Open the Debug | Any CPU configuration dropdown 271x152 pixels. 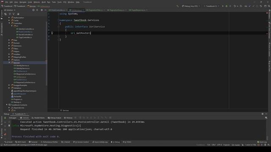tap(191, 6)
